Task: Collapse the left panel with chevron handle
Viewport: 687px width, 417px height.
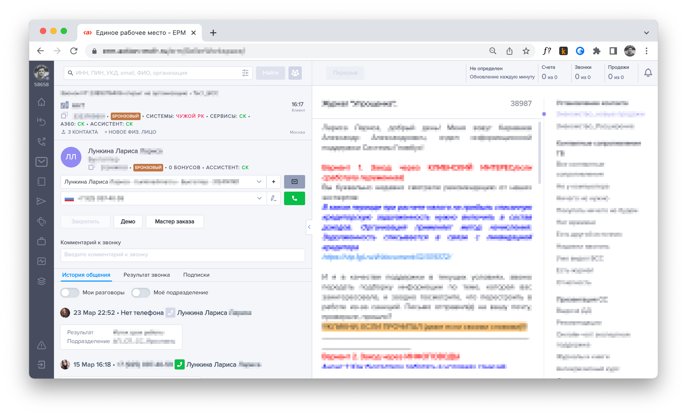Action: point(309,227)
